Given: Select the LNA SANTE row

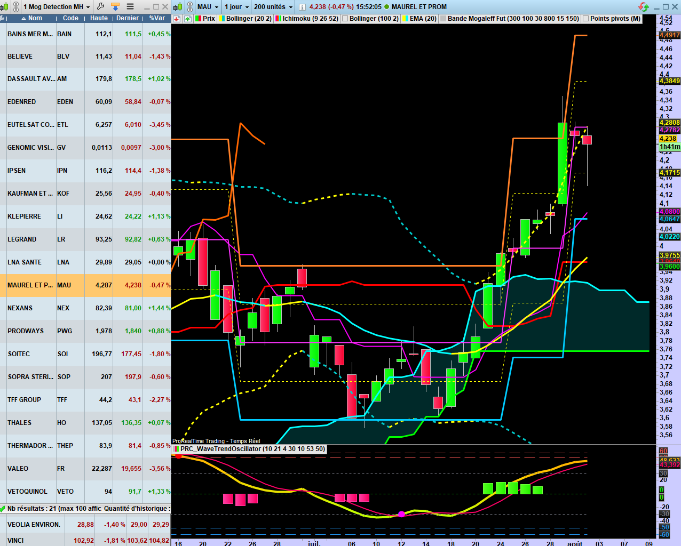Looking at the screenshot, I should [x=85, y=262].
